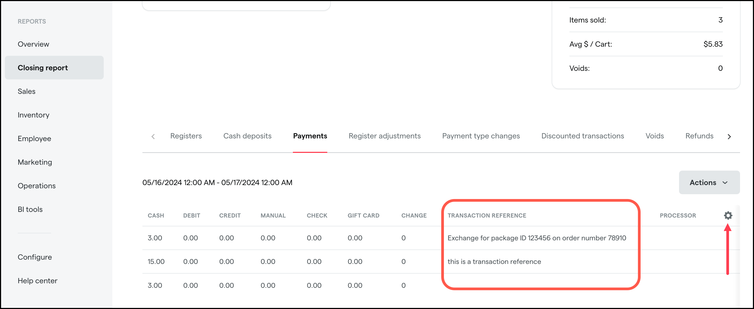The height and width of the screenshot is (309, 754).
Task: Switch to the Discounted transactions tab
Action: tap(583, 136)
